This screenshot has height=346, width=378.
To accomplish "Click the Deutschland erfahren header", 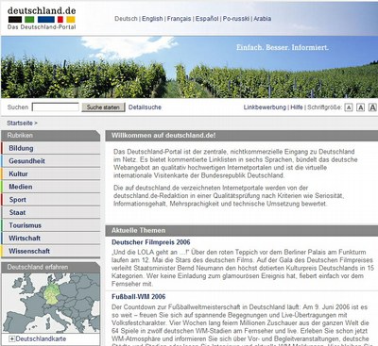I will (51, 267).
